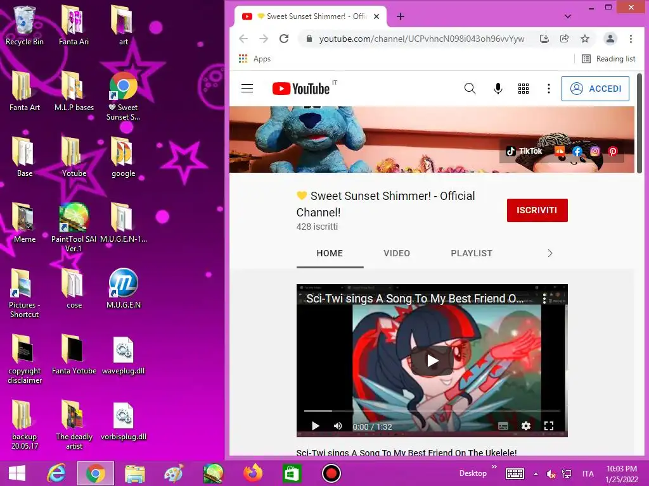Click the video progress bar
649x486 pixels.
(x=432, y=411)
